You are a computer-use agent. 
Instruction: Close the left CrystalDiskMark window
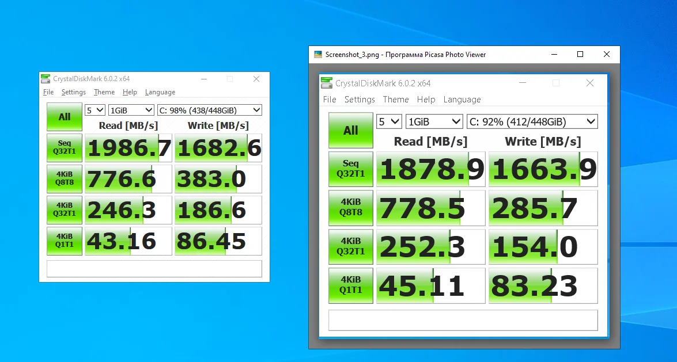[256, 79]
